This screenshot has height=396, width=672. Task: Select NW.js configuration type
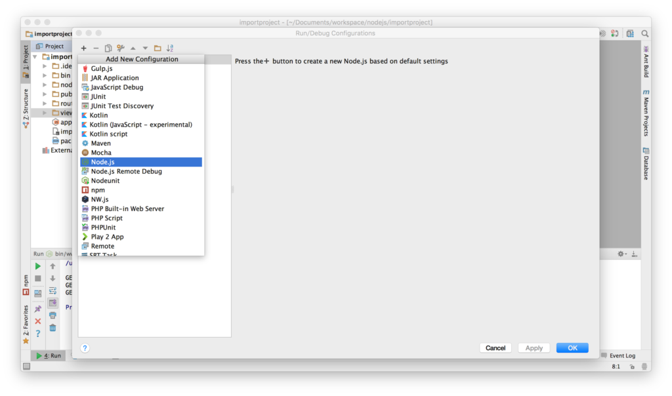tap(141, 199)
